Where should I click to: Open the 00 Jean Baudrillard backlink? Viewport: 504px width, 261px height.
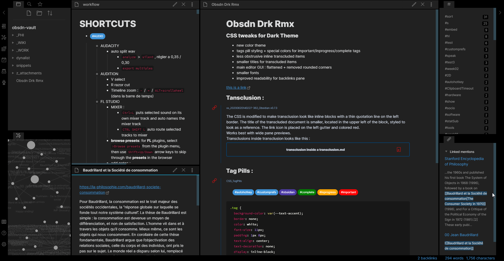pyautogui.click(x=461, y=235)
